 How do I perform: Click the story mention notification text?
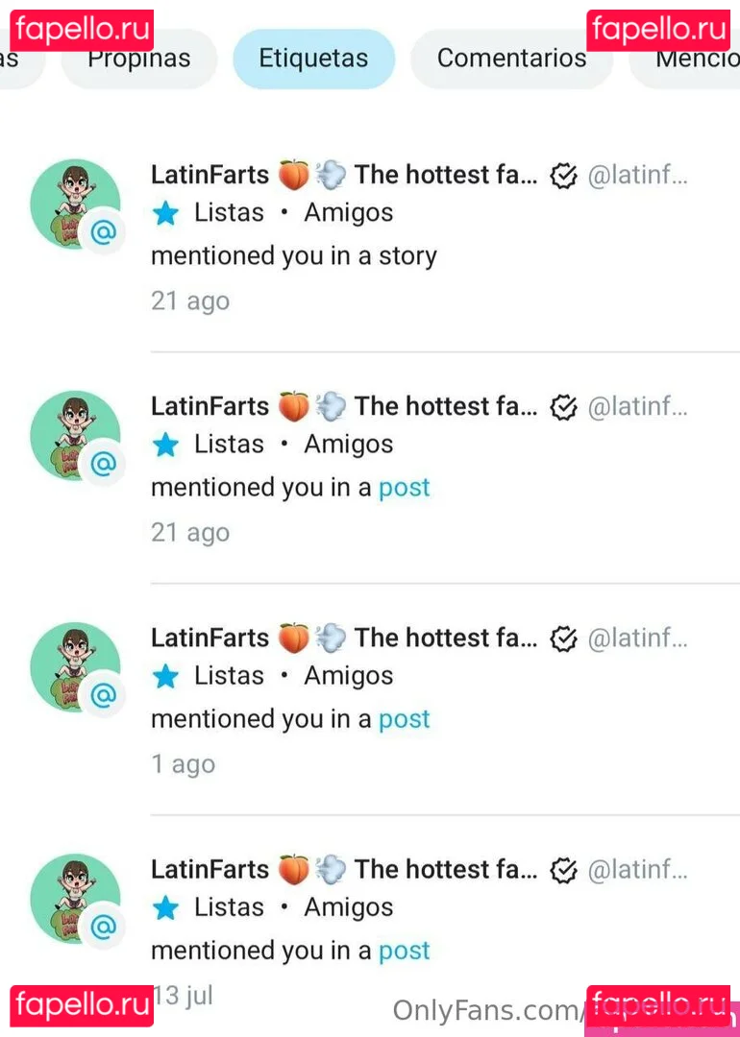point(294,256)
